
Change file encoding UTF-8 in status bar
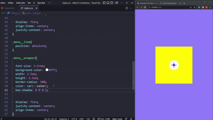(74, 119)
